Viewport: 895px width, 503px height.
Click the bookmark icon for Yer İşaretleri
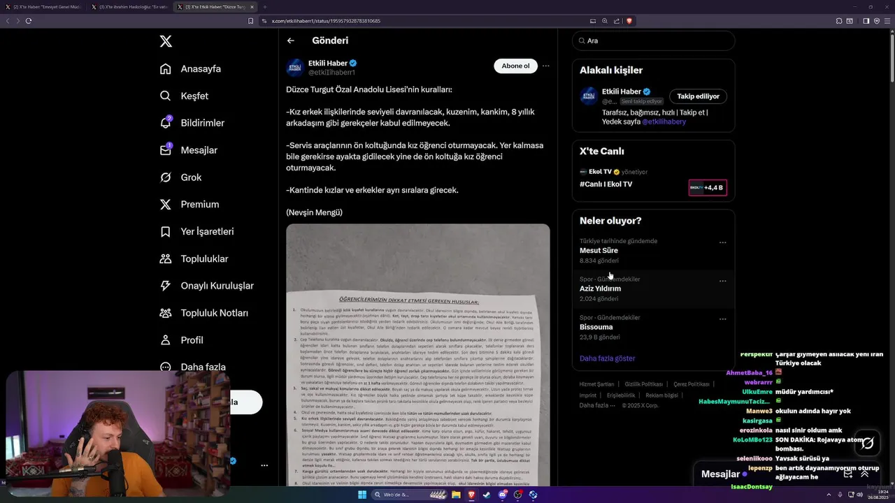(166, 231)
